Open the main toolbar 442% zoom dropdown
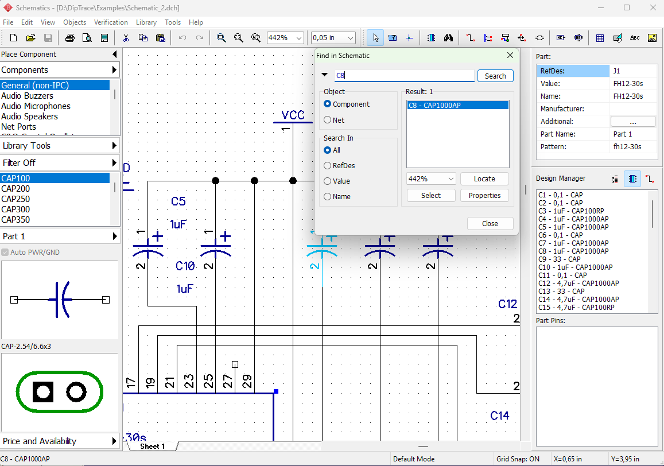 [299, 38]
